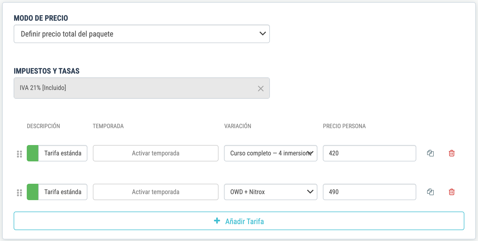This screenshot has height=241, width=478.
Task: Delete the rate row priced 420
Action: (x=452, y=153)
